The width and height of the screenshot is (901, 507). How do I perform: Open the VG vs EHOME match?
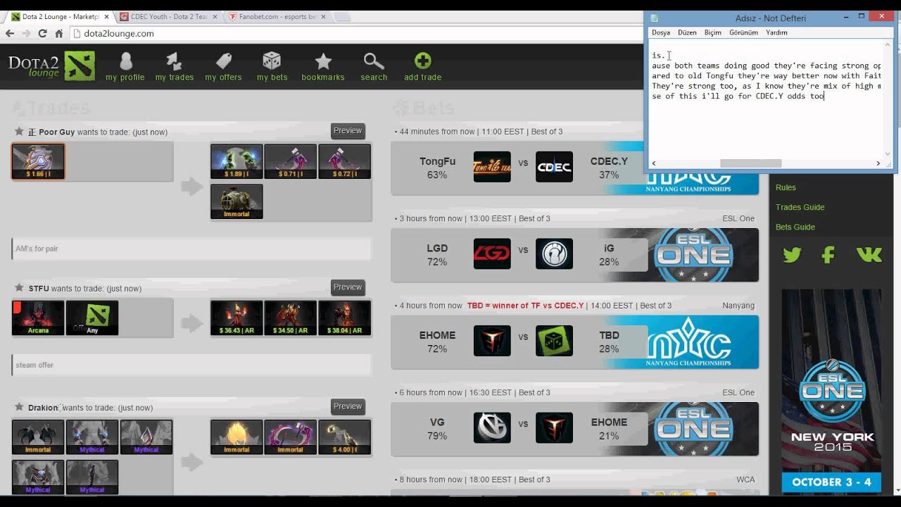coord(574,429)
